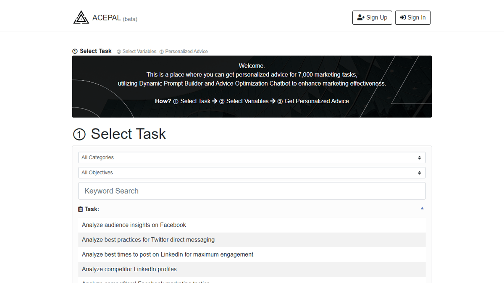
Task: Click the ACEPAL triangle logo icon
Action: 81,18
